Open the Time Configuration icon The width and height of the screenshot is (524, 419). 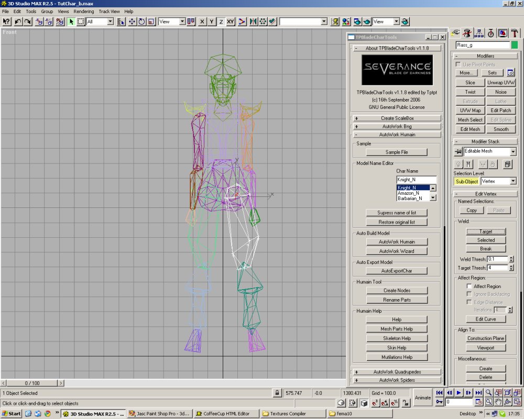(479, 402)
